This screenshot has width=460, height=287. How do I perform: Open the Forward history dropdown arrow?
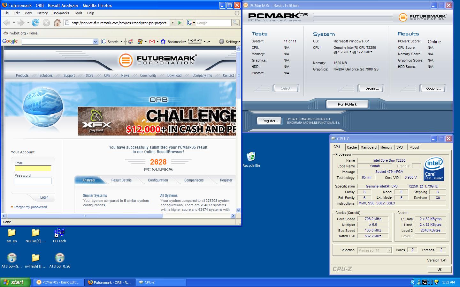[x=28, y=23]
